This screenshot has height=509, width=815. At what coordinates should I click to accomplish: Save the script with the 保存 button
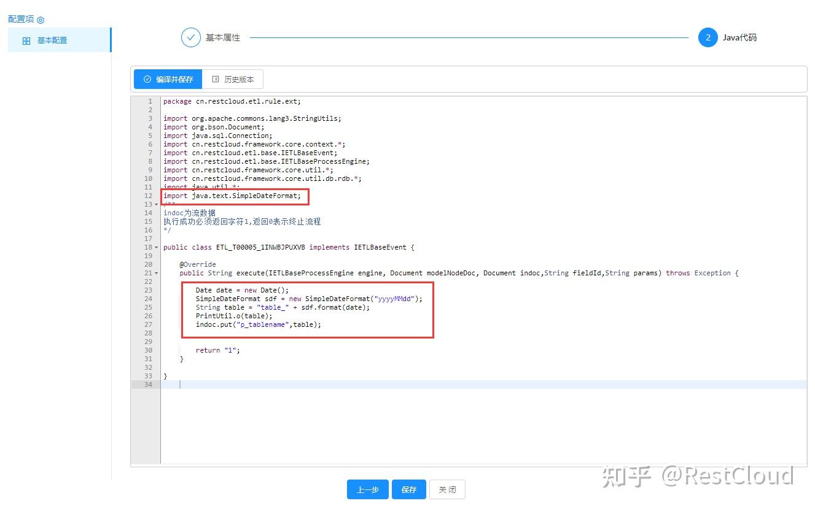[x=408, y=489]
